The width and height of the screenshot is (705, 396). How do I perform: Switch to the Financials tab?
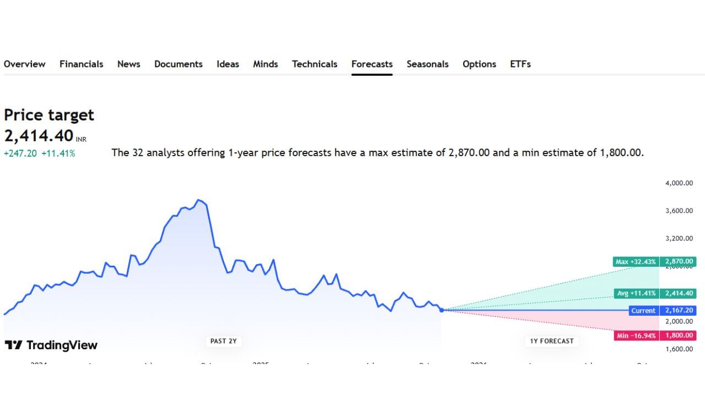click(81, 64)
